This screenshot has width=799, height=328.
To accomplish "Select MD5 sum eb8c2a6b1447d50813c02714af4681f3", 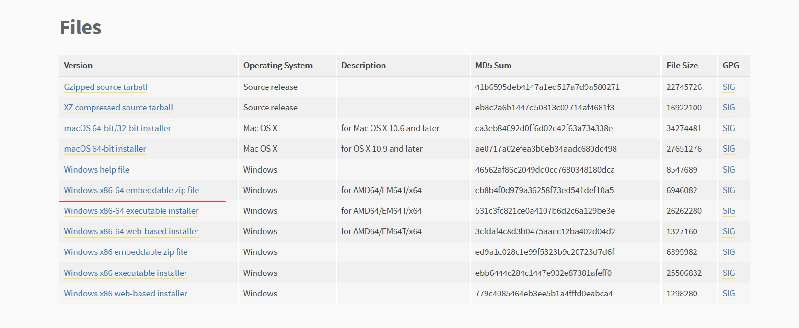I will (x=544, y=108).
